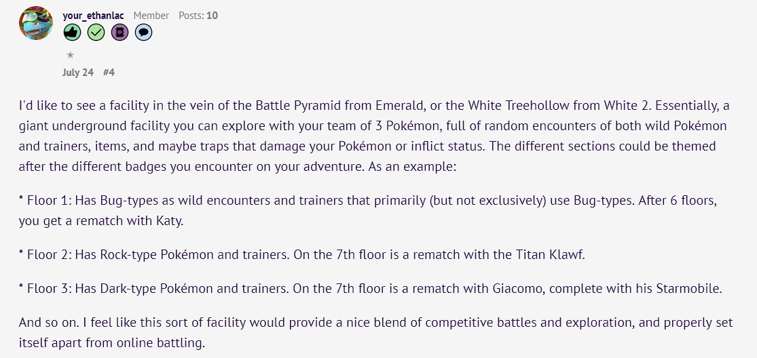
Task: Click the July 24 post date
Action: pyautogui.click(x=77, y=73)
